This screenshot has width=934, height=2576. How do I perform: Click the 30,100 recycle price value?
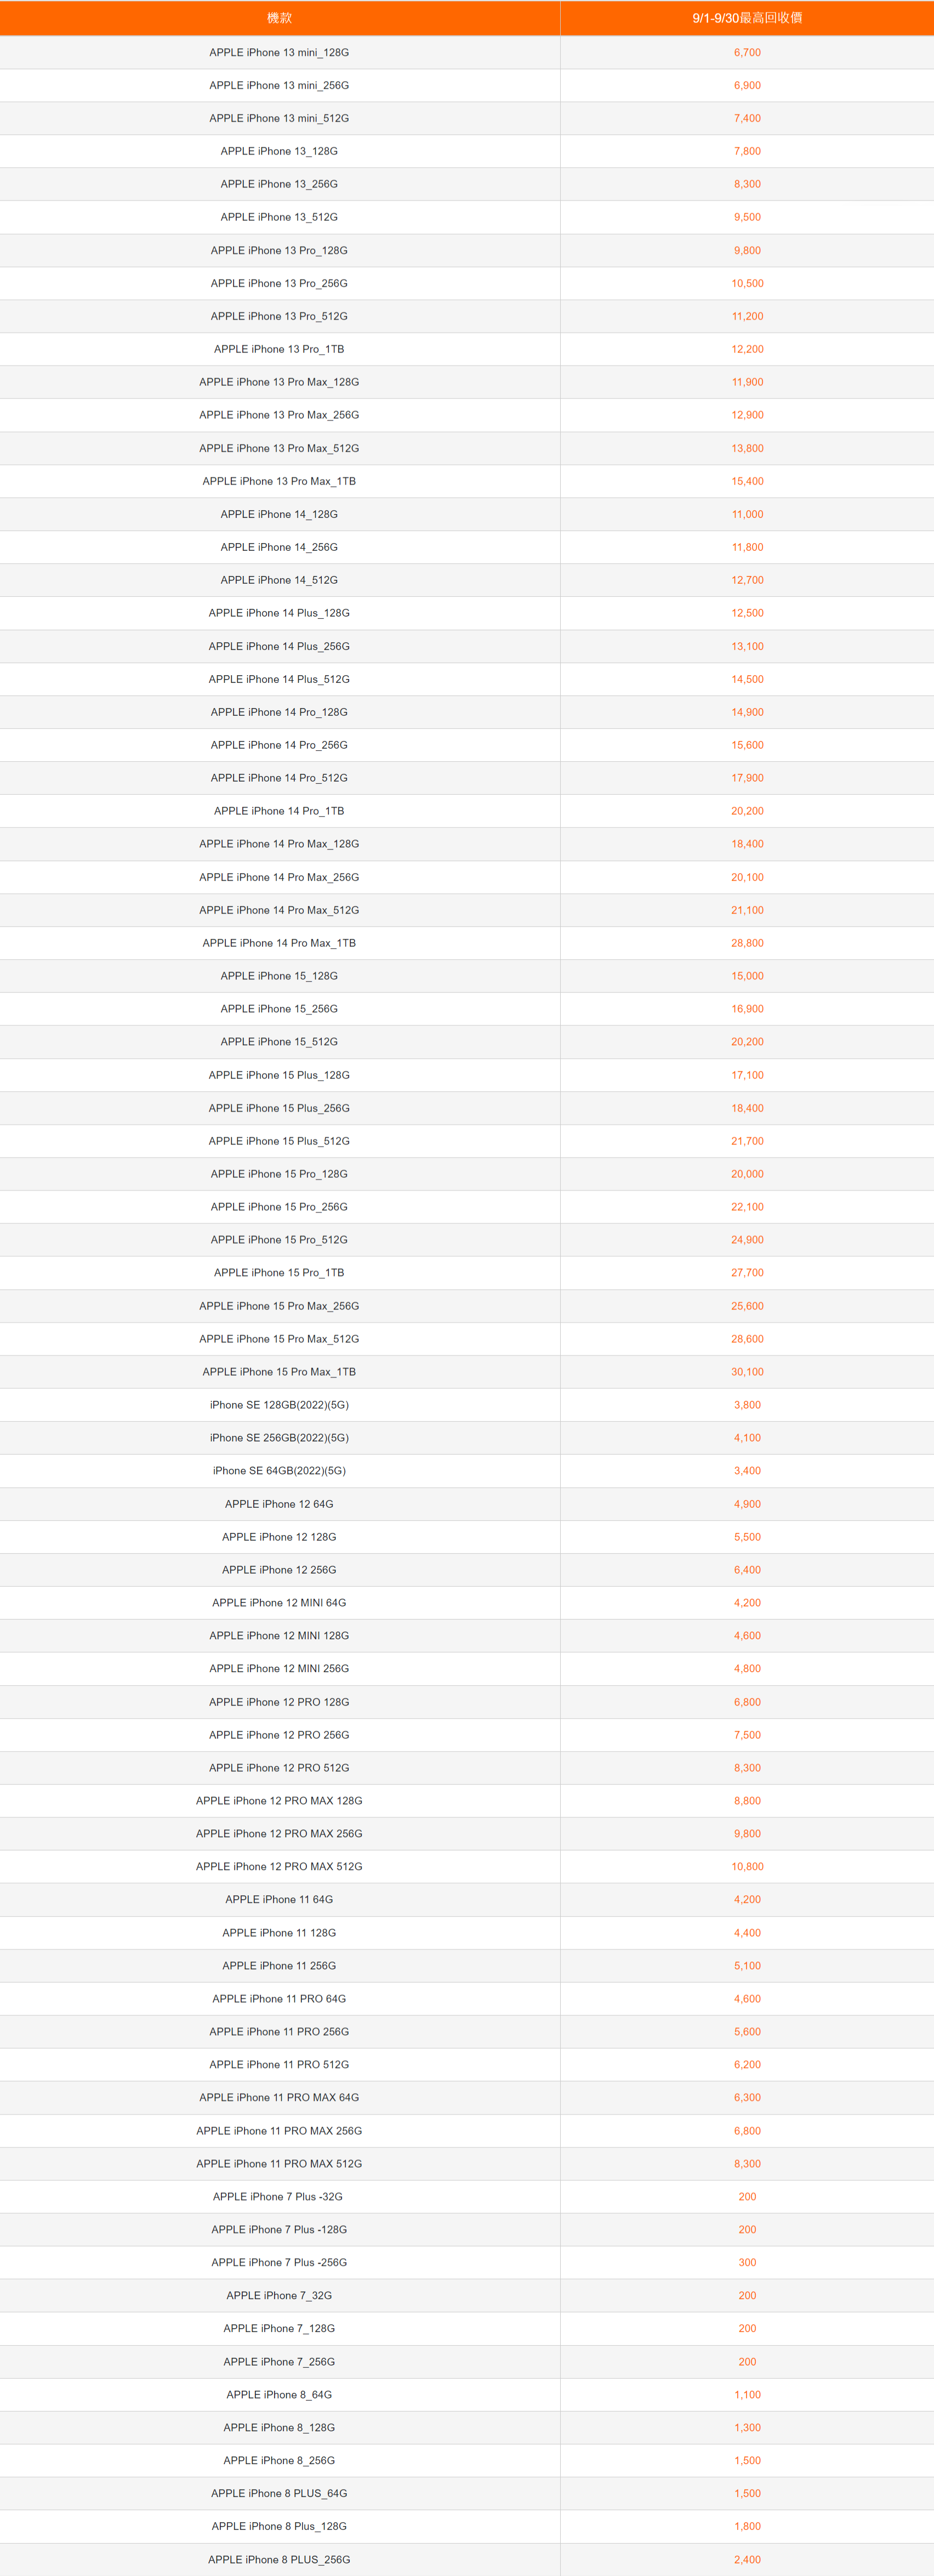coord(746,1372)
